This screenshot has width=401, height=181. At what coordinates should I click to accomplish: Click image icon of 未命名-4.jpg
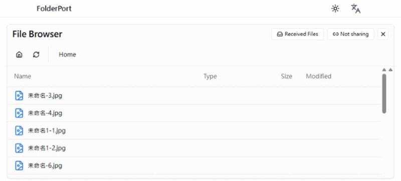coord(19,113)
